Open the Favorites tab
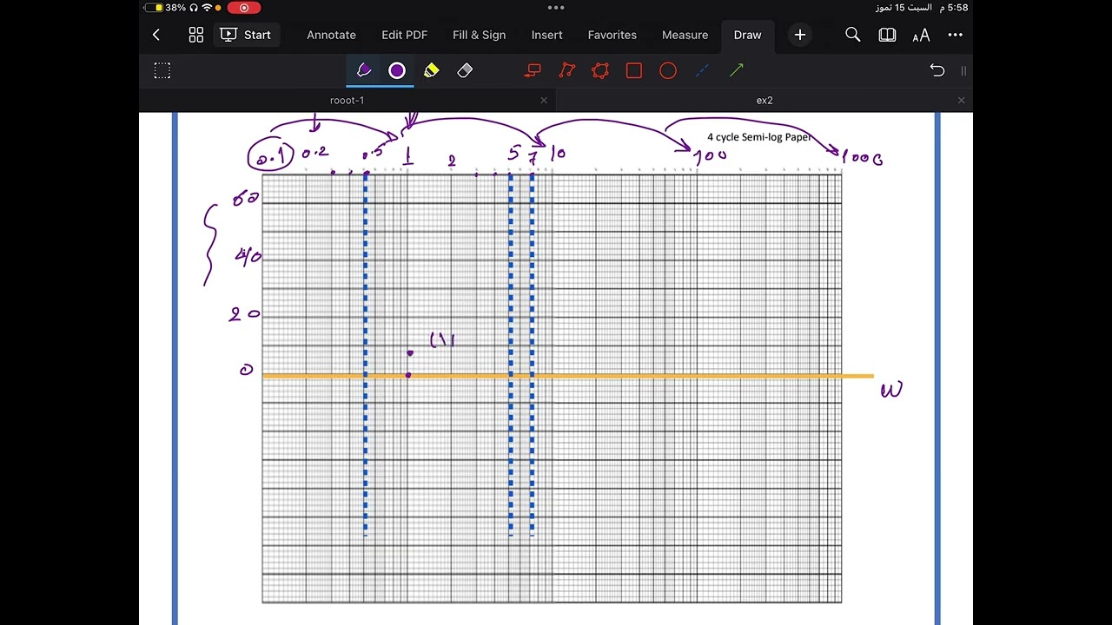This screenshot has height=625, width=1112. coord(612,35)
